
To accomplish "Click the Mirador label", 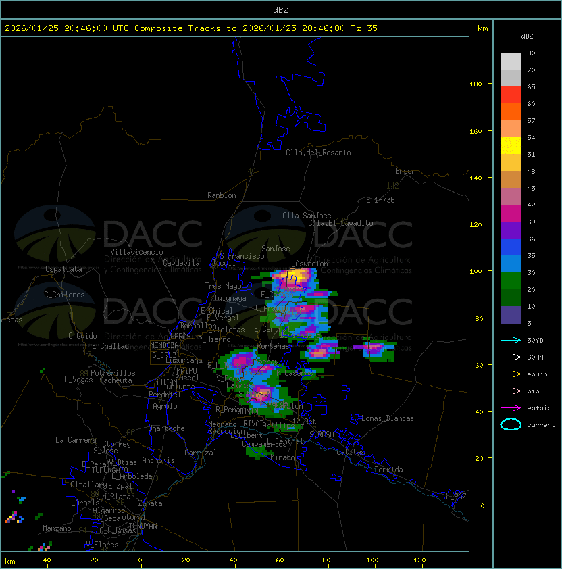I will (x=284, y=457).
